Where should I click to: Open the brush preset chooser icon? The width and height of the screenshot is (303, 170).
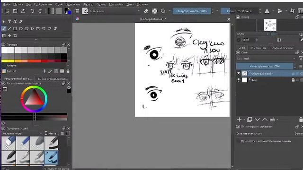tap(85, 11)
